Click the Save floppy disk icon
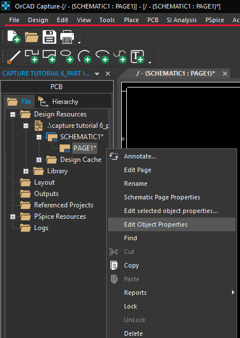Screen dimensions: 240x338 click(49, 37)
